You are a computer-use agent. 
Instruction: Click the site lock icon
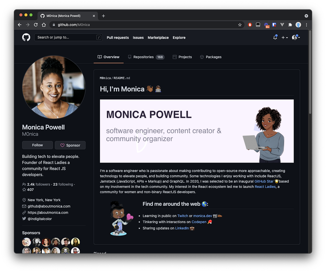pyautogui.click(x=54, y=25)
